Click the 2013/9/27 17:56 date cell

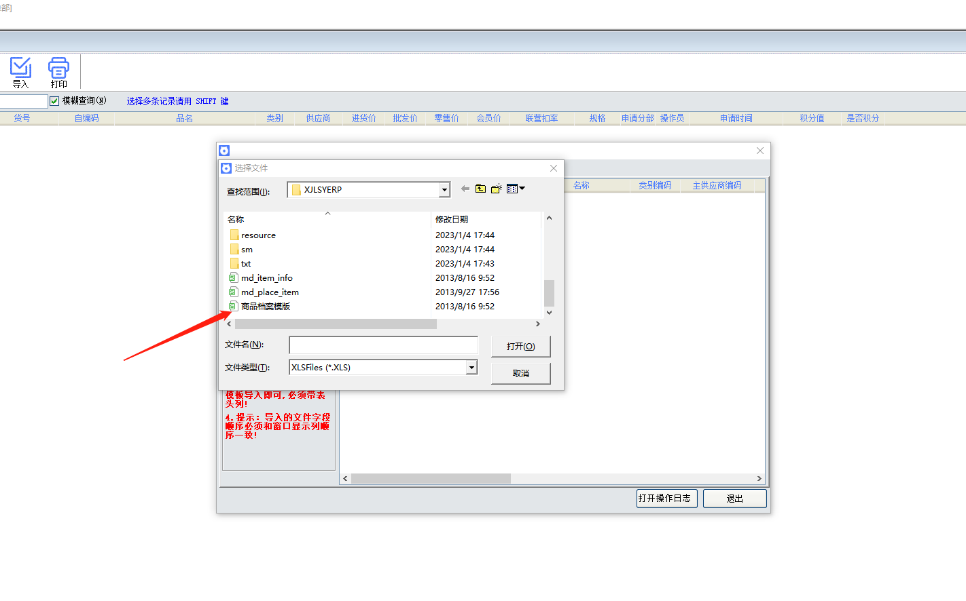coord(467,292)
